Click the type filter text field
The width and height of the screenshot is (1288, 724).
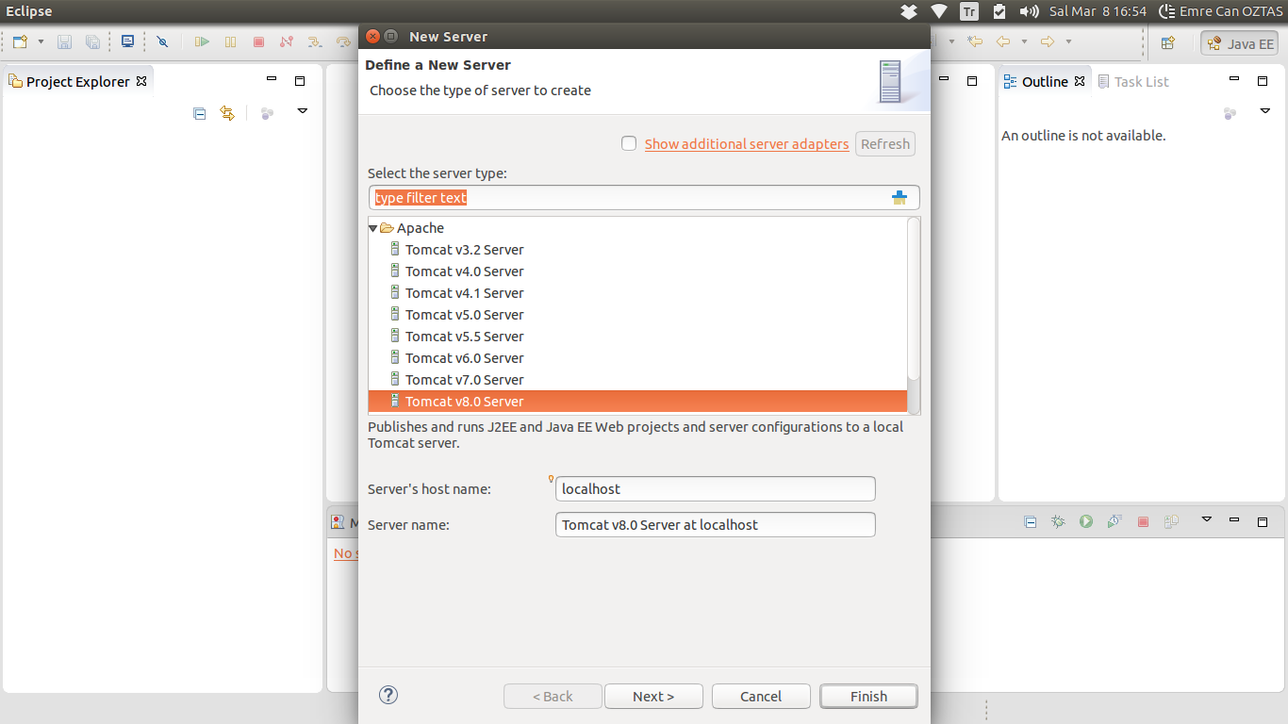point(644,198)
